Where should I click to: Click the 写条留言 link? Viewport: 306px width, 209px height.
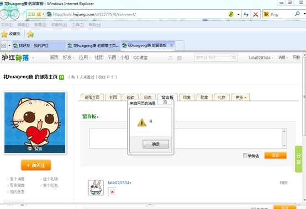17,185
